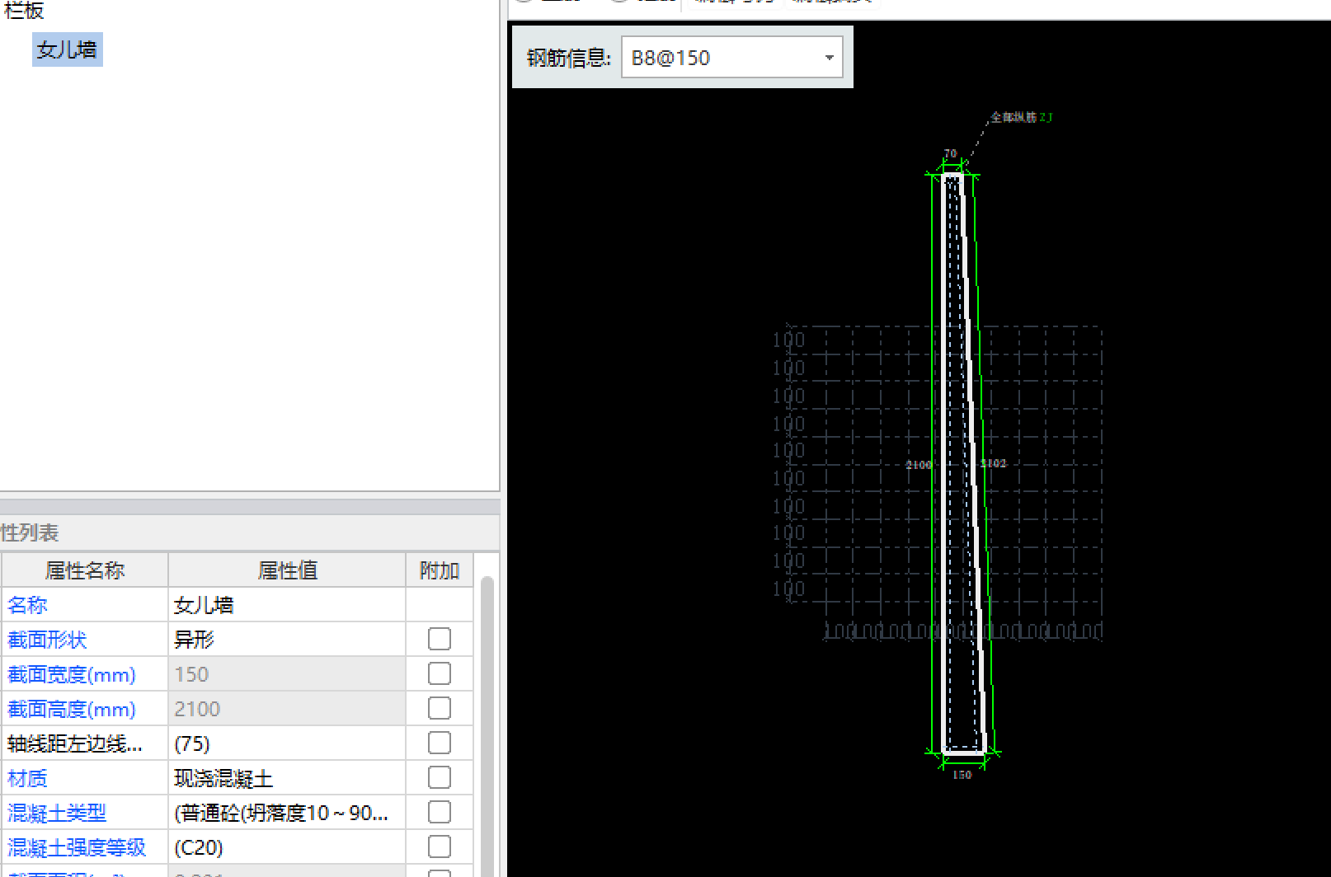Click the 150 bottom width dimension label
Image resolution: width=1331 pixels, height=877 pixels.
962,775
